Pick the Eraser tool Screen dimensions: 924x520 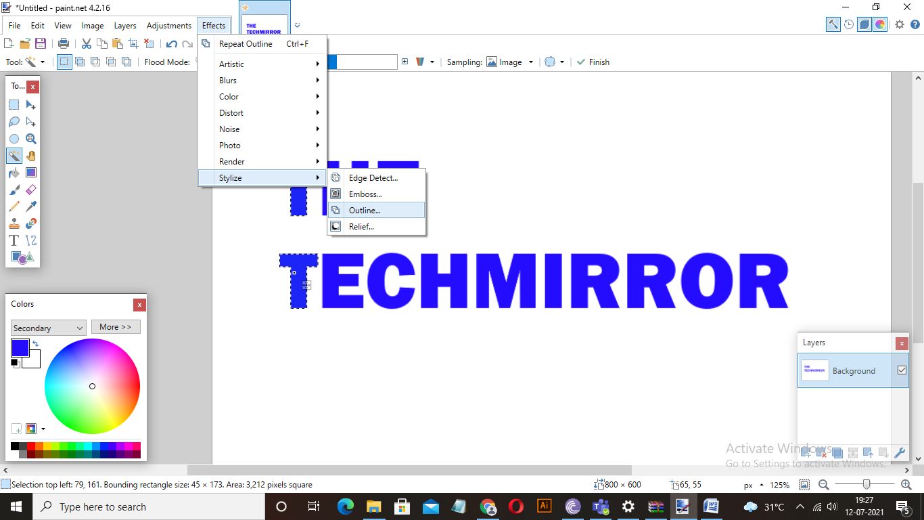point(31,190)
